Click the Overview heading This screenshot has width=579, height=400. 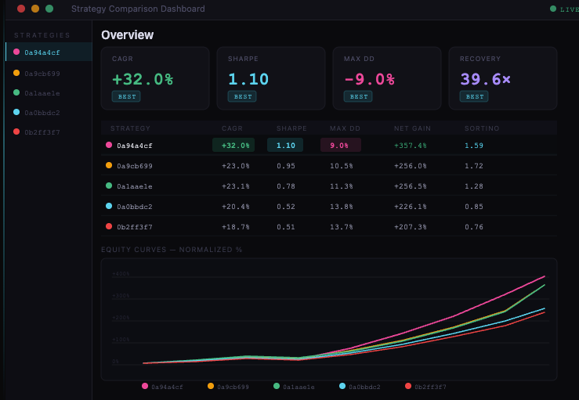[x=128, y=34]
